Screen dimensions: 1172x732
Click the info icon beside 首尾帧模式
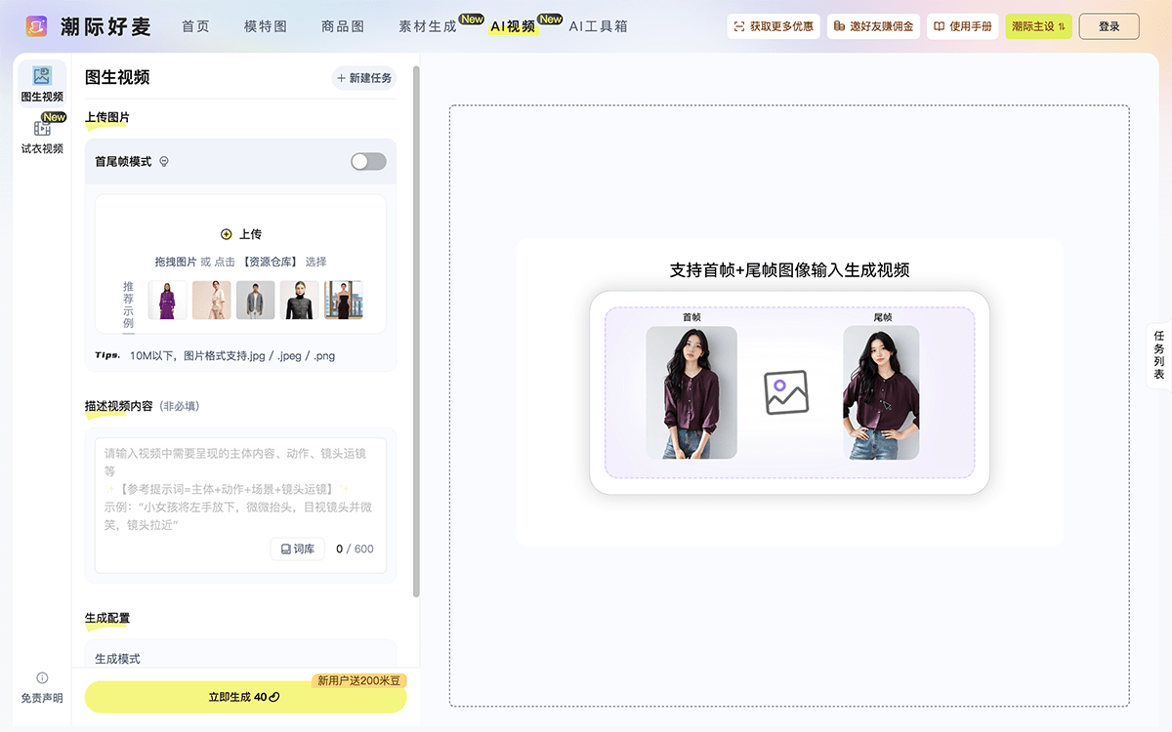[x=164, y=162]
